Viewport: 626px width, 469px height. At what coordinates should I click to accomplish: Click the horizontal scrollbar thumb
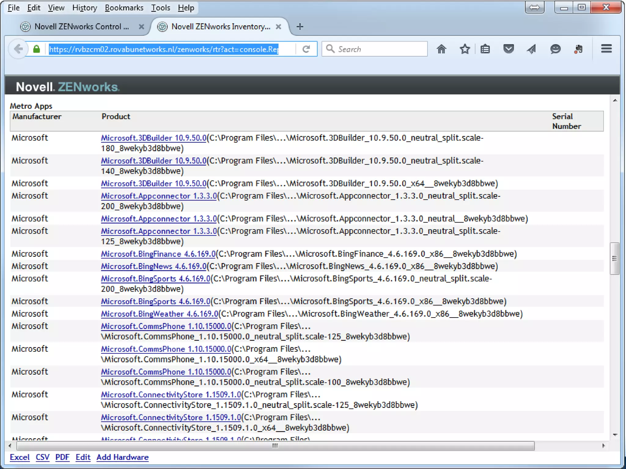coord(275,446)
